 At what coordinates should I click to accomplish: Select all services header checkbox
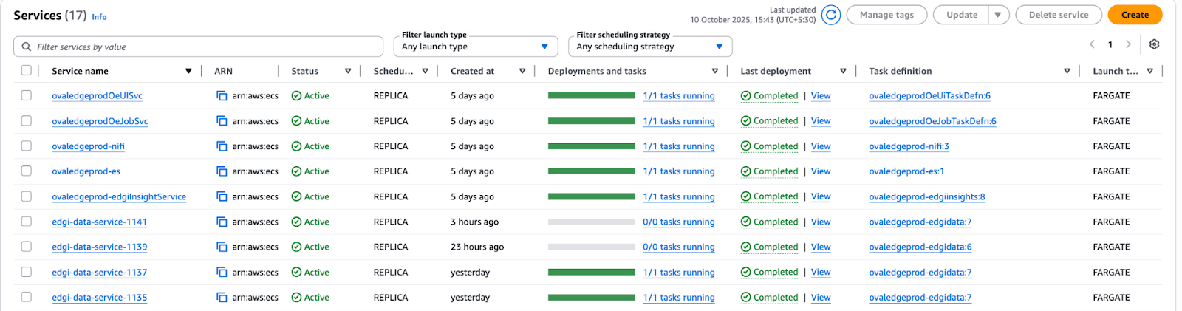click(27, 71)
